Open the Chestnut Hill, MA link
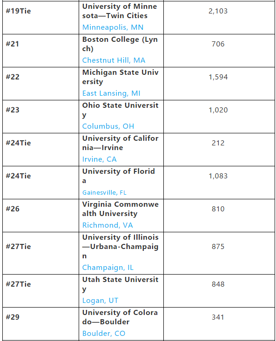Viewport: 276px width, 341px height. [x=114, y=60]
